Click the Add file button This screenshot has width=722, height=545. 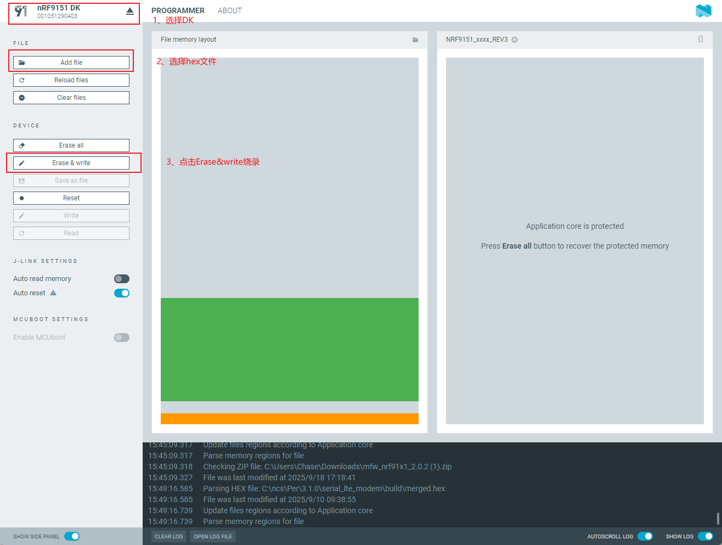click(71, 63)
